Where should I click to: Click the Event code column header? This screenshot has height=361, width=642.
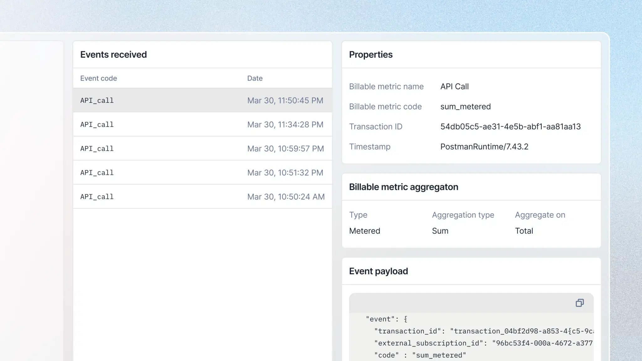pyautogui.click(x=98, y=78)
